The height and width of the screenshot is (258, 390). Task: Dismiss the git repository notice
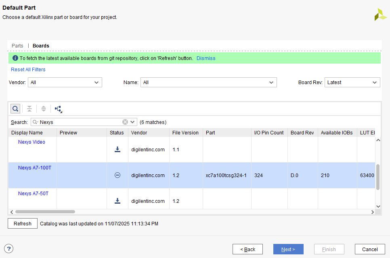pos(206,58)
